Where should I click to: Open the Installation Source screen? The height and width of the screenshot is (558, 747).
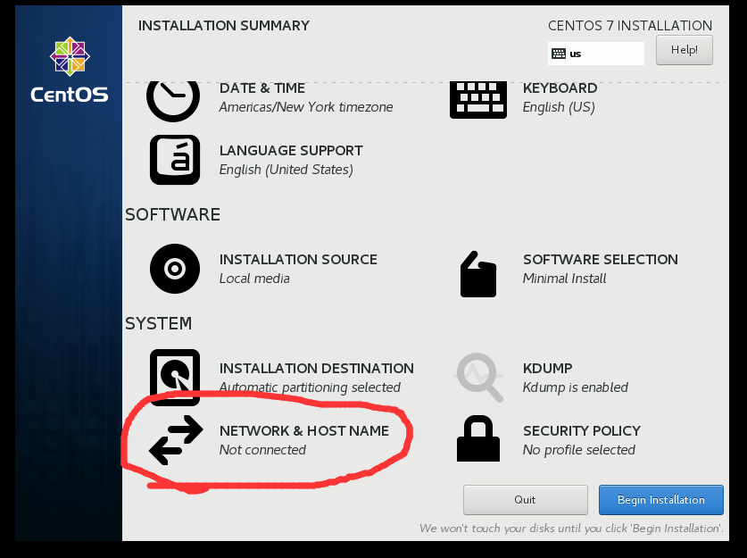(x=298, y=259)
